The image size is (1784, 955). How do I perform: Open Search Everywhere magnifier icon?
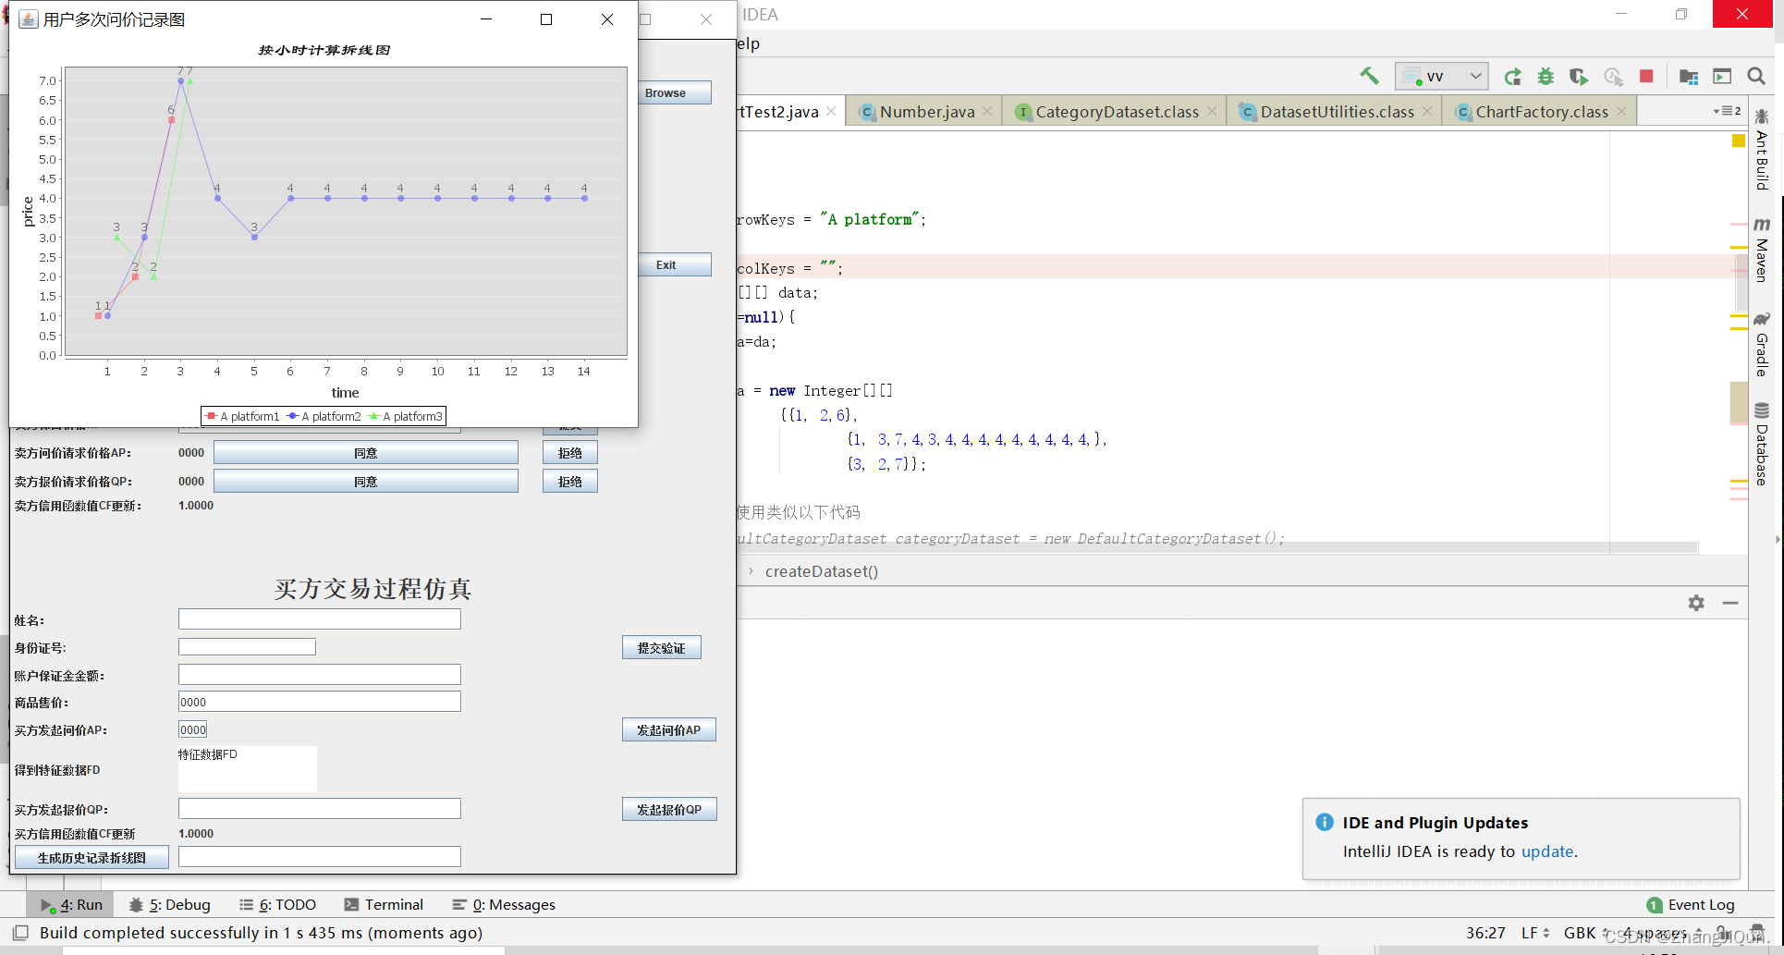click(1755, 77)
